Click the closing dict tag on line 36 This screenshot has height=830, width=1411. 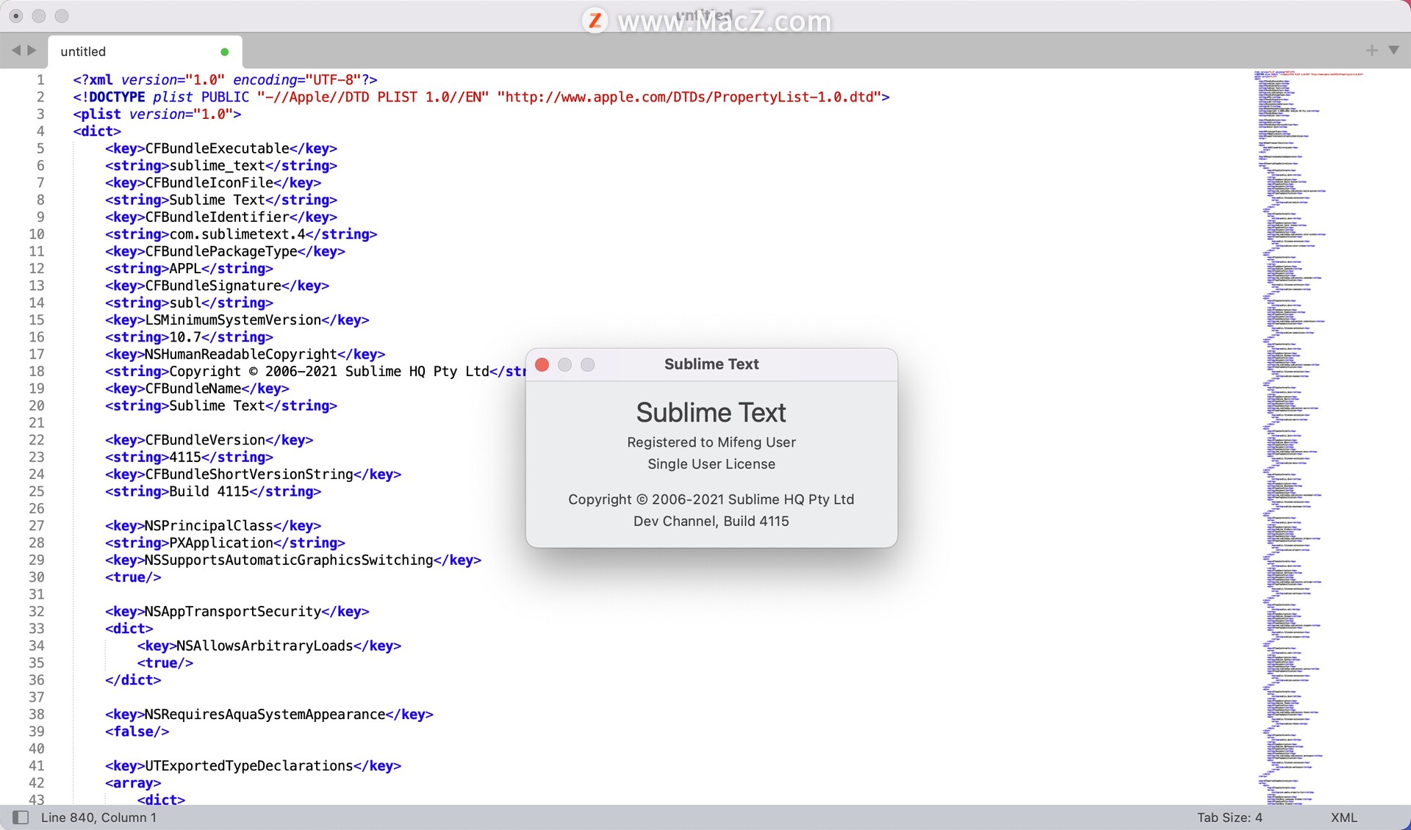pos(133,680)
